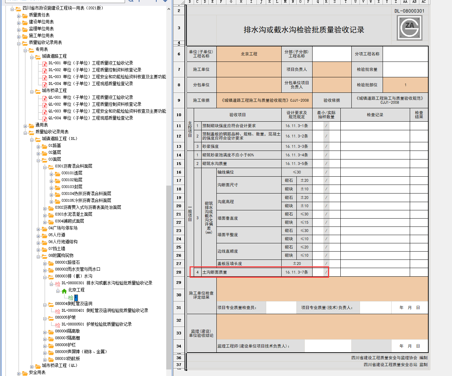
Task: Click the 检验批容量 value cell
Action: (405, 69)
